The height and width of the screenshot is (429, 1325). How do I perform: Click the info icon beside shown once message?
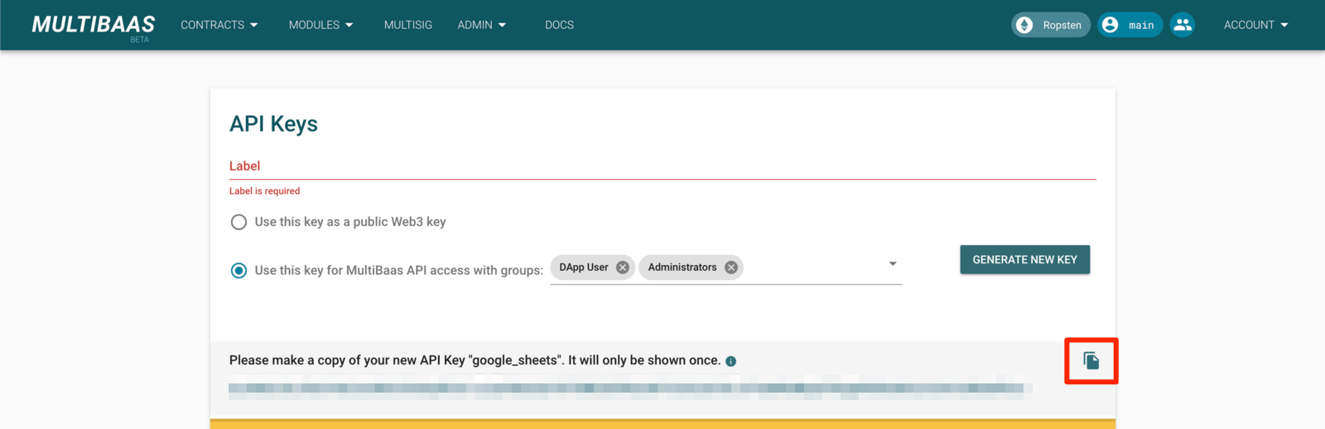(x=730, y=361)
